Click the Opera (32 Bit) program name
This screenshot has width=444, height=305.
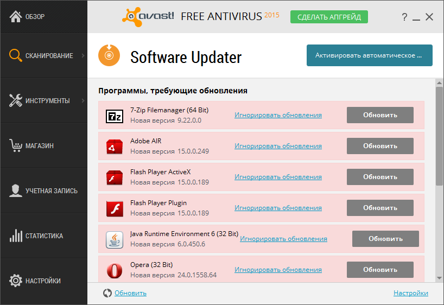(151, 264)
